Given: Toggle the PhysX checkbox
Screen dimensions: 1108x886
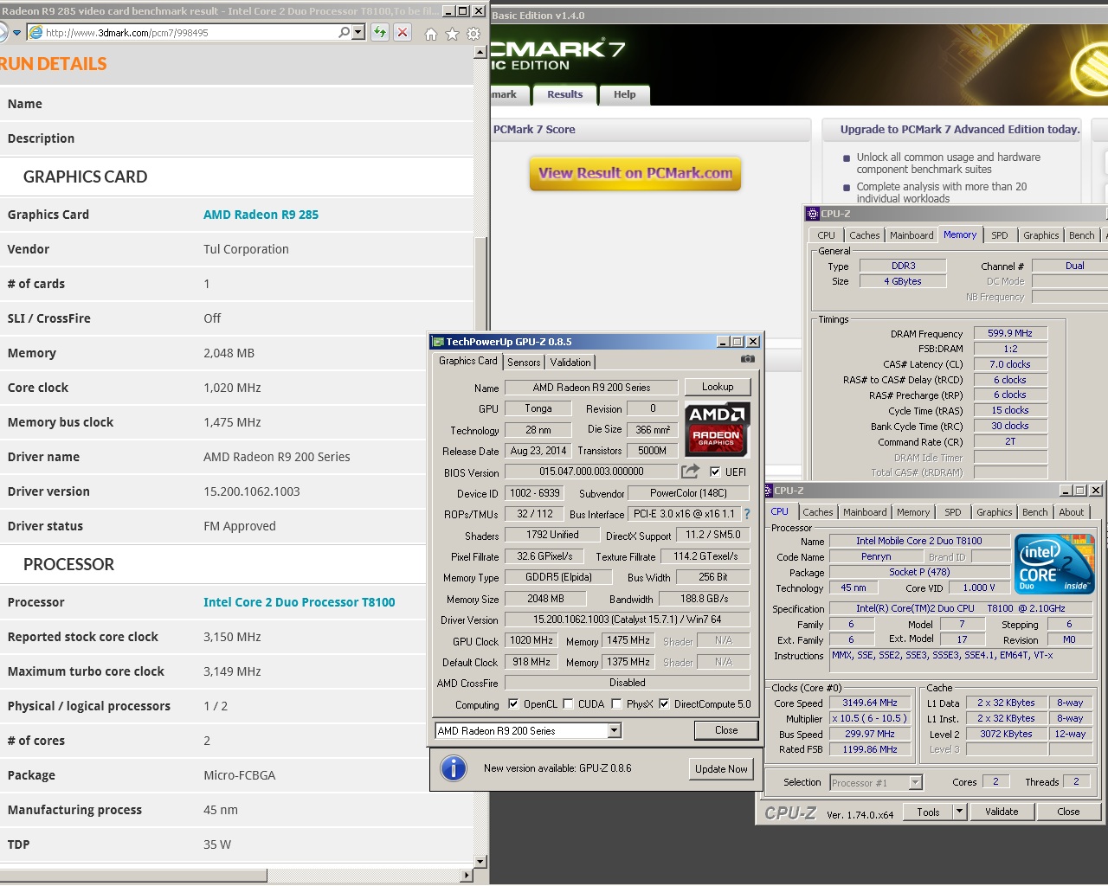Looking at the screenshot, I should click(x=616, y=703).
